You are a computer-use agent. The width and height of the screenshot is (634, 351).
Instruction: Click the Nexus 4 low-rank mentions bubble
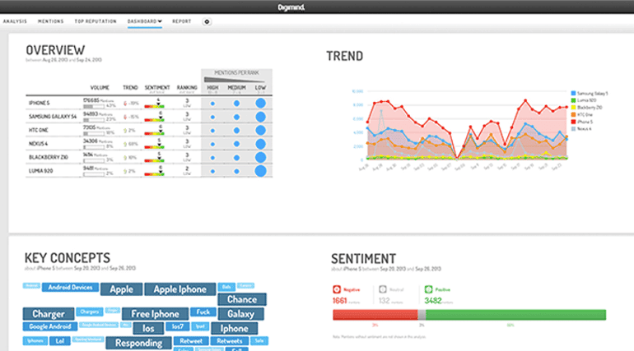261,144
